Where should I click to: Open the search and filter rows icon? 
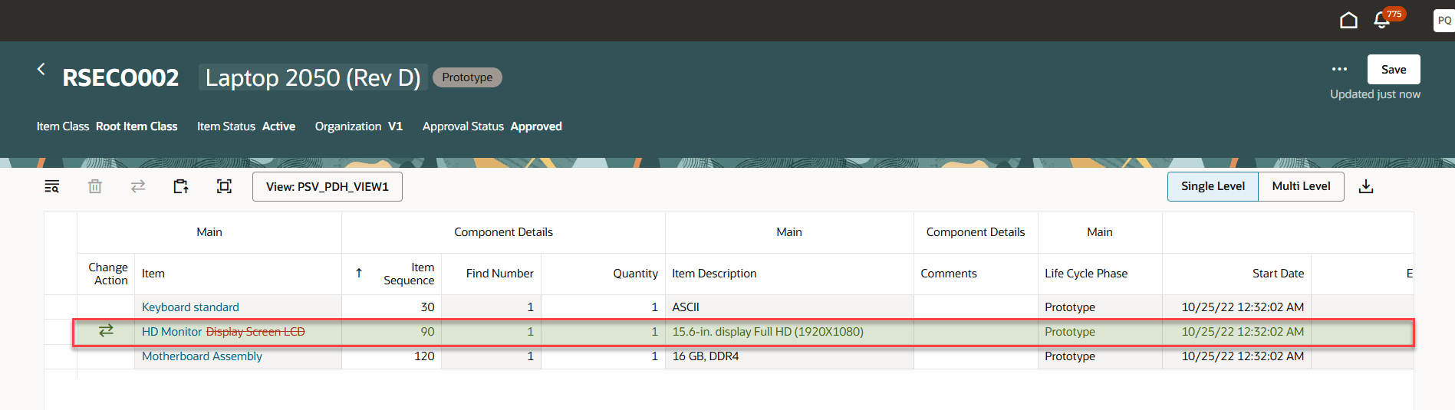(52, 186)
